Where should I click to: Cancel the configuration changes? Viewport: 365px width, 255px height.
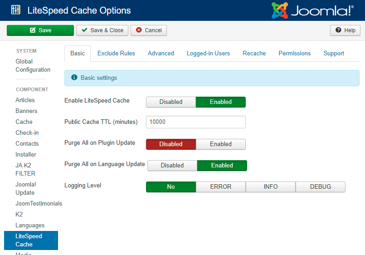[149, 30]
